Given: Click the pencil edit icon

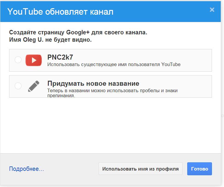Looking at the screenshot, I should click(34, 86).
